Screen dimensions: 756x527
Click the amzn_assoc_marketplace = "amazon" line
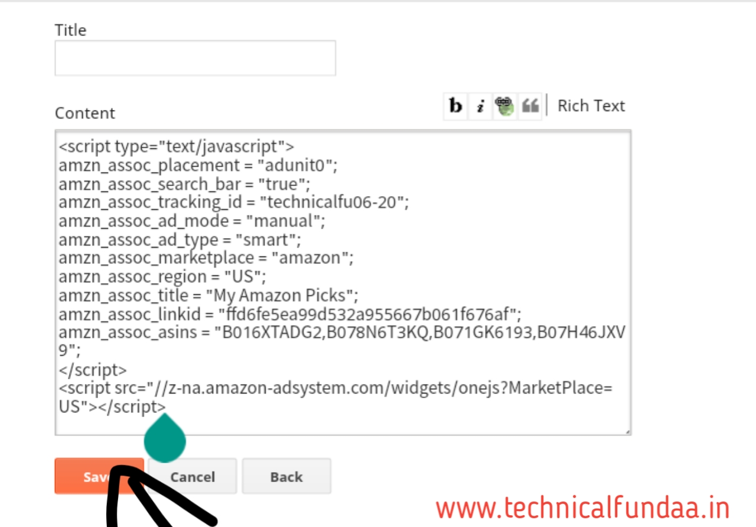click(x=206, y=258)
